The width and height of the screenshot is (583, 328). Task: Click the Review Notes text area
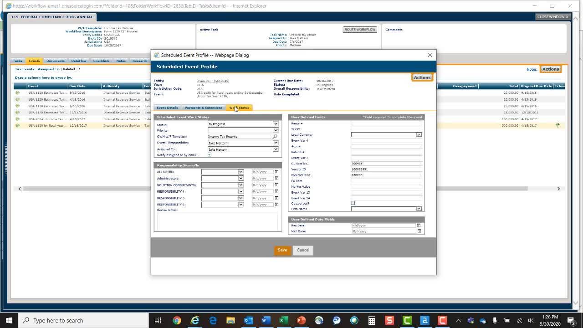(x=217, y=221)
